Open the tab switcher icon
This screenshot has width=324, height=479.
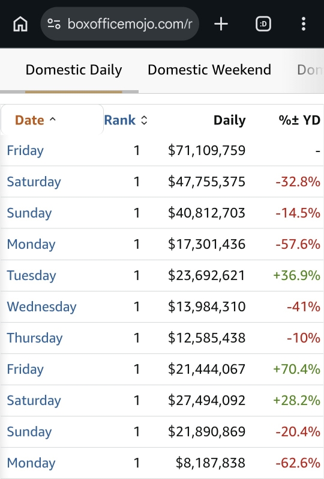(x=263, y=24)
